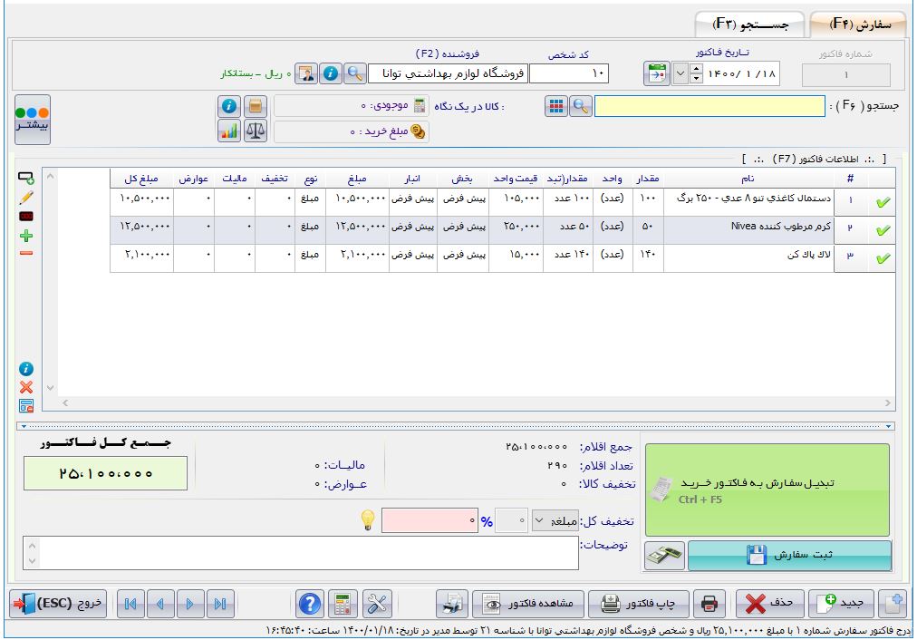The height and width of the screenshot is (640, 917).
Task: Open the calculator icon in the bottom toolbar
Action: (343, 603)
